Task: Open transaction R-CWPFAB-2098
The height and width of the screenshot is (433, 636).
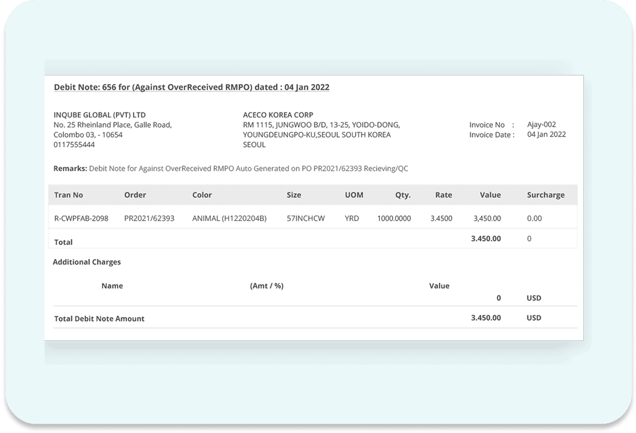Action: click(x=81, y=218)
